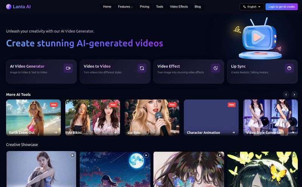Click the refresh icon on Video to Video card
The height and width of the screenshot is (187, 302).
142,68
